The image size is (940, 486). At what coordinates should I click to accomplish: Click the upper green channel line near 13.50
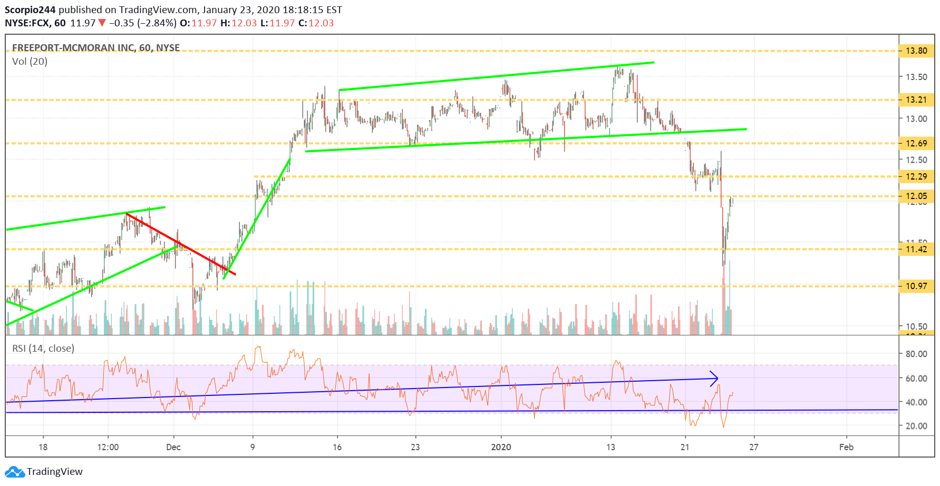click(496, 76)
